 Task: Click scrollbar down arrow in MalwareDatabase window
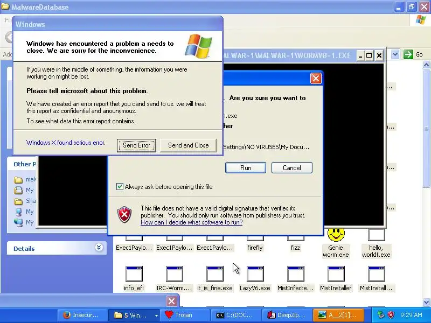(426, 303)
